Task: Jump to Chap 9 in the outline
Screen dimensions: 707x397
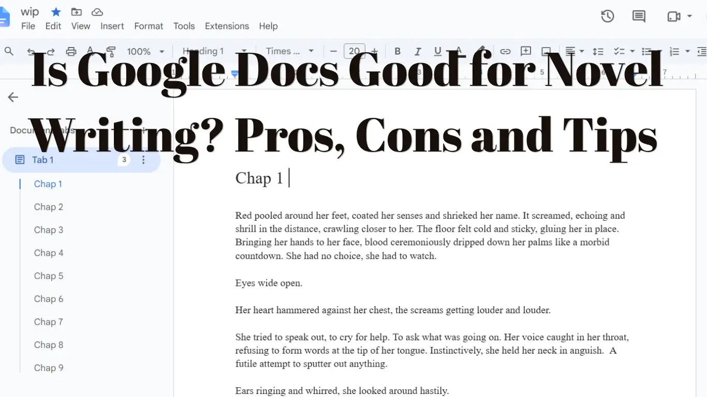Action: 49,368
